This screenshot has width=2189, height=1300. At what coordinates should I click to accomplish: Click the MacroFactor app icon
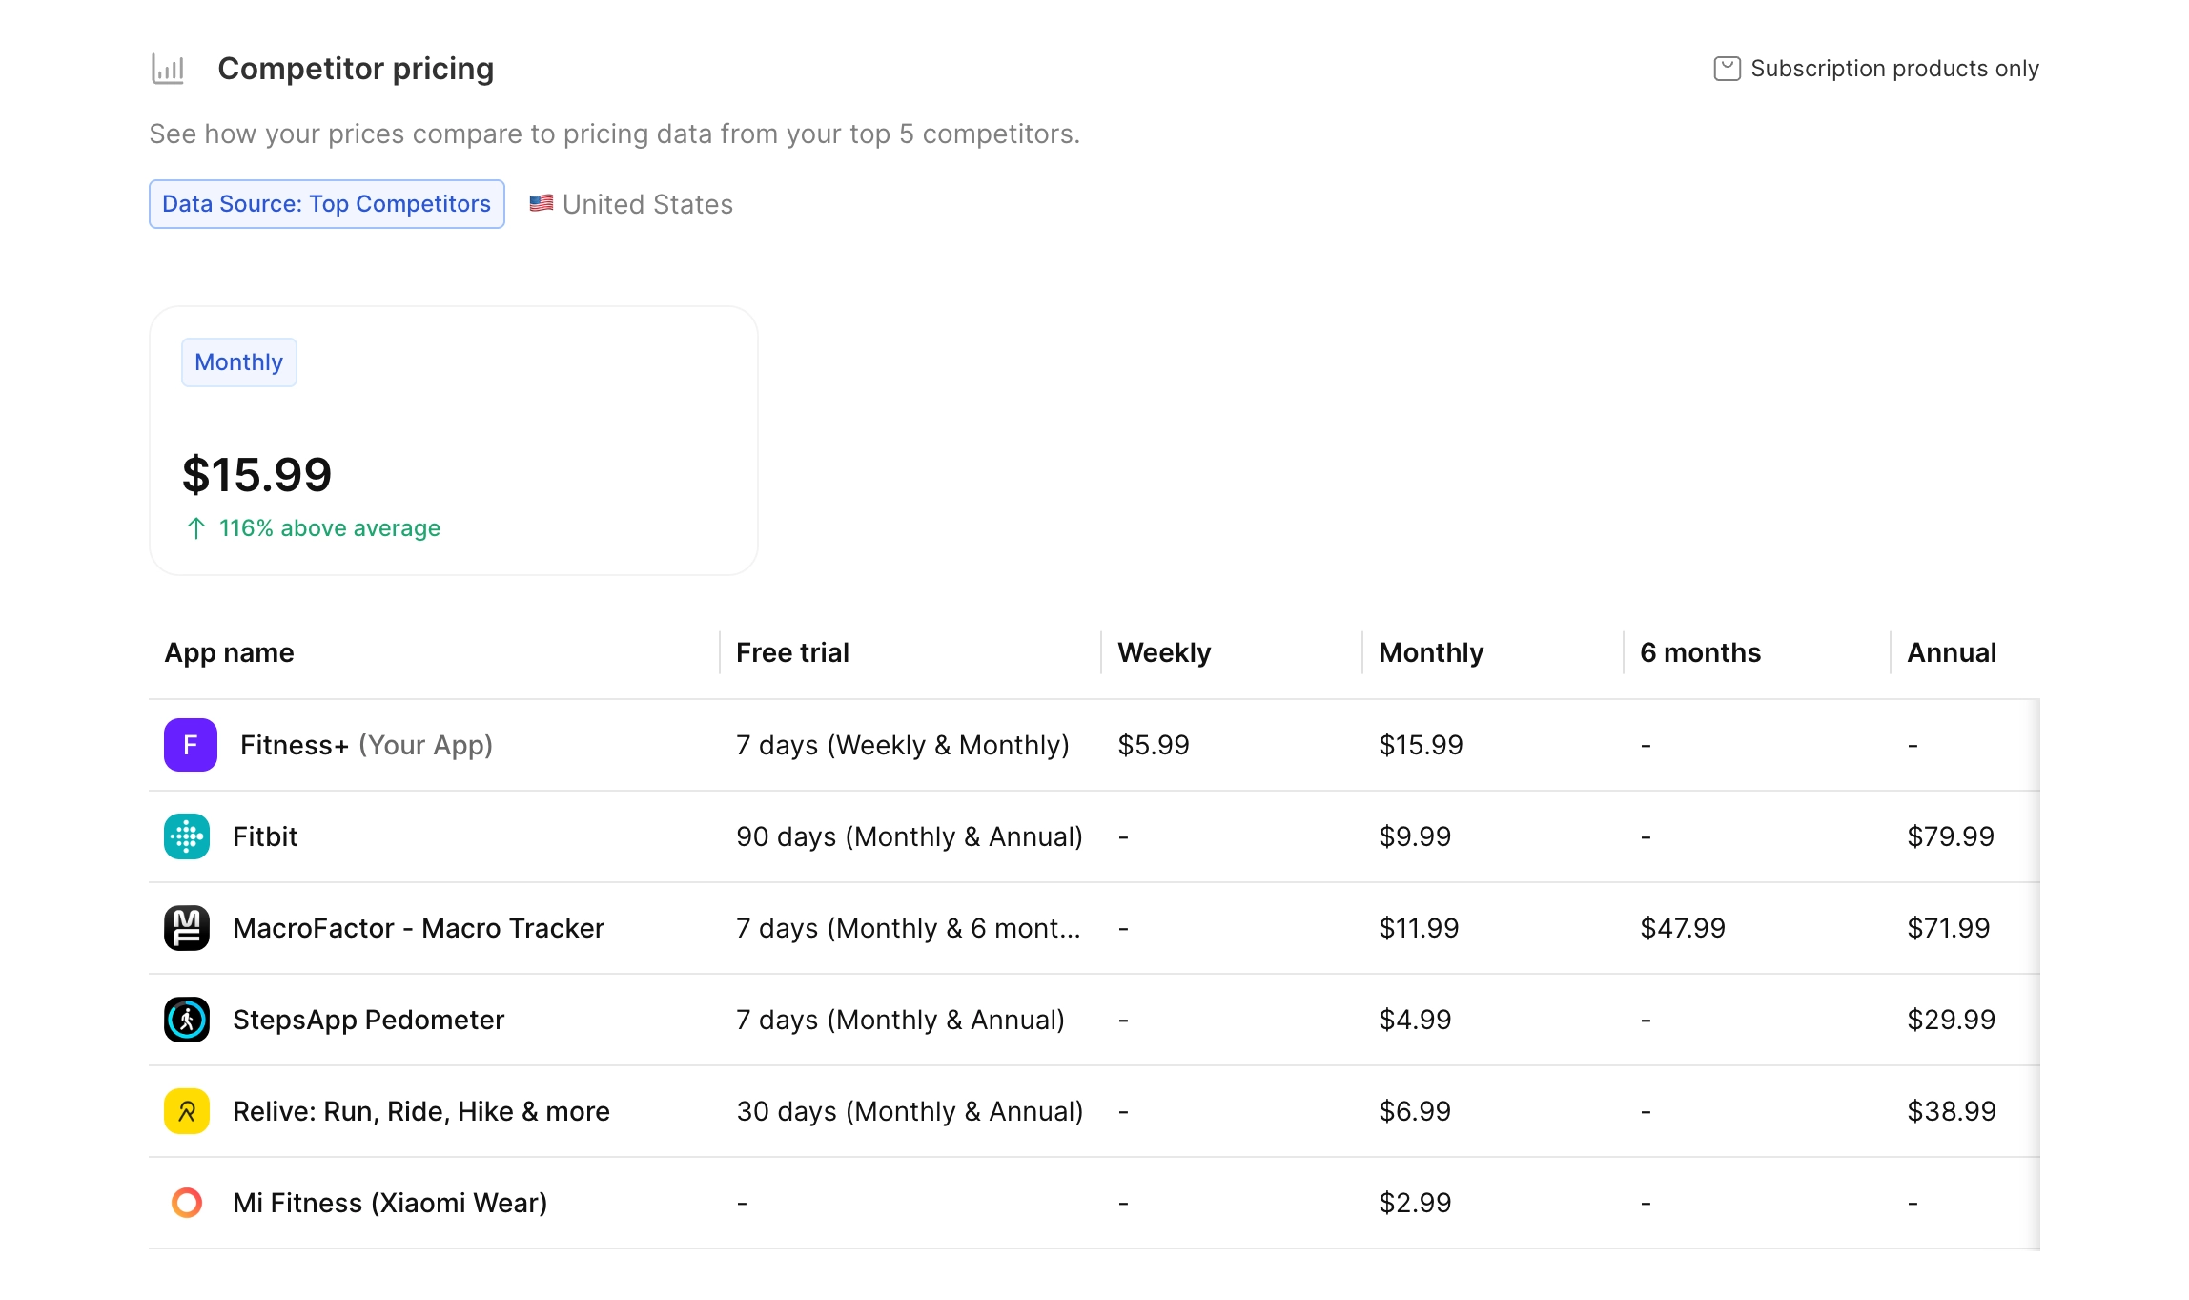pyautogui.click(x=189, y=928)
